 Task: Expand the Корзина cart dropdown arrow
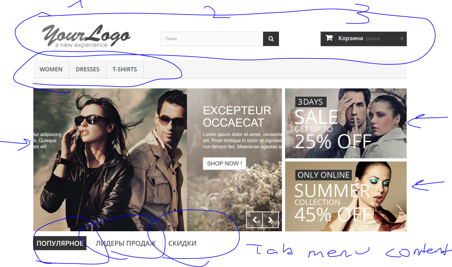pos(402,39)
